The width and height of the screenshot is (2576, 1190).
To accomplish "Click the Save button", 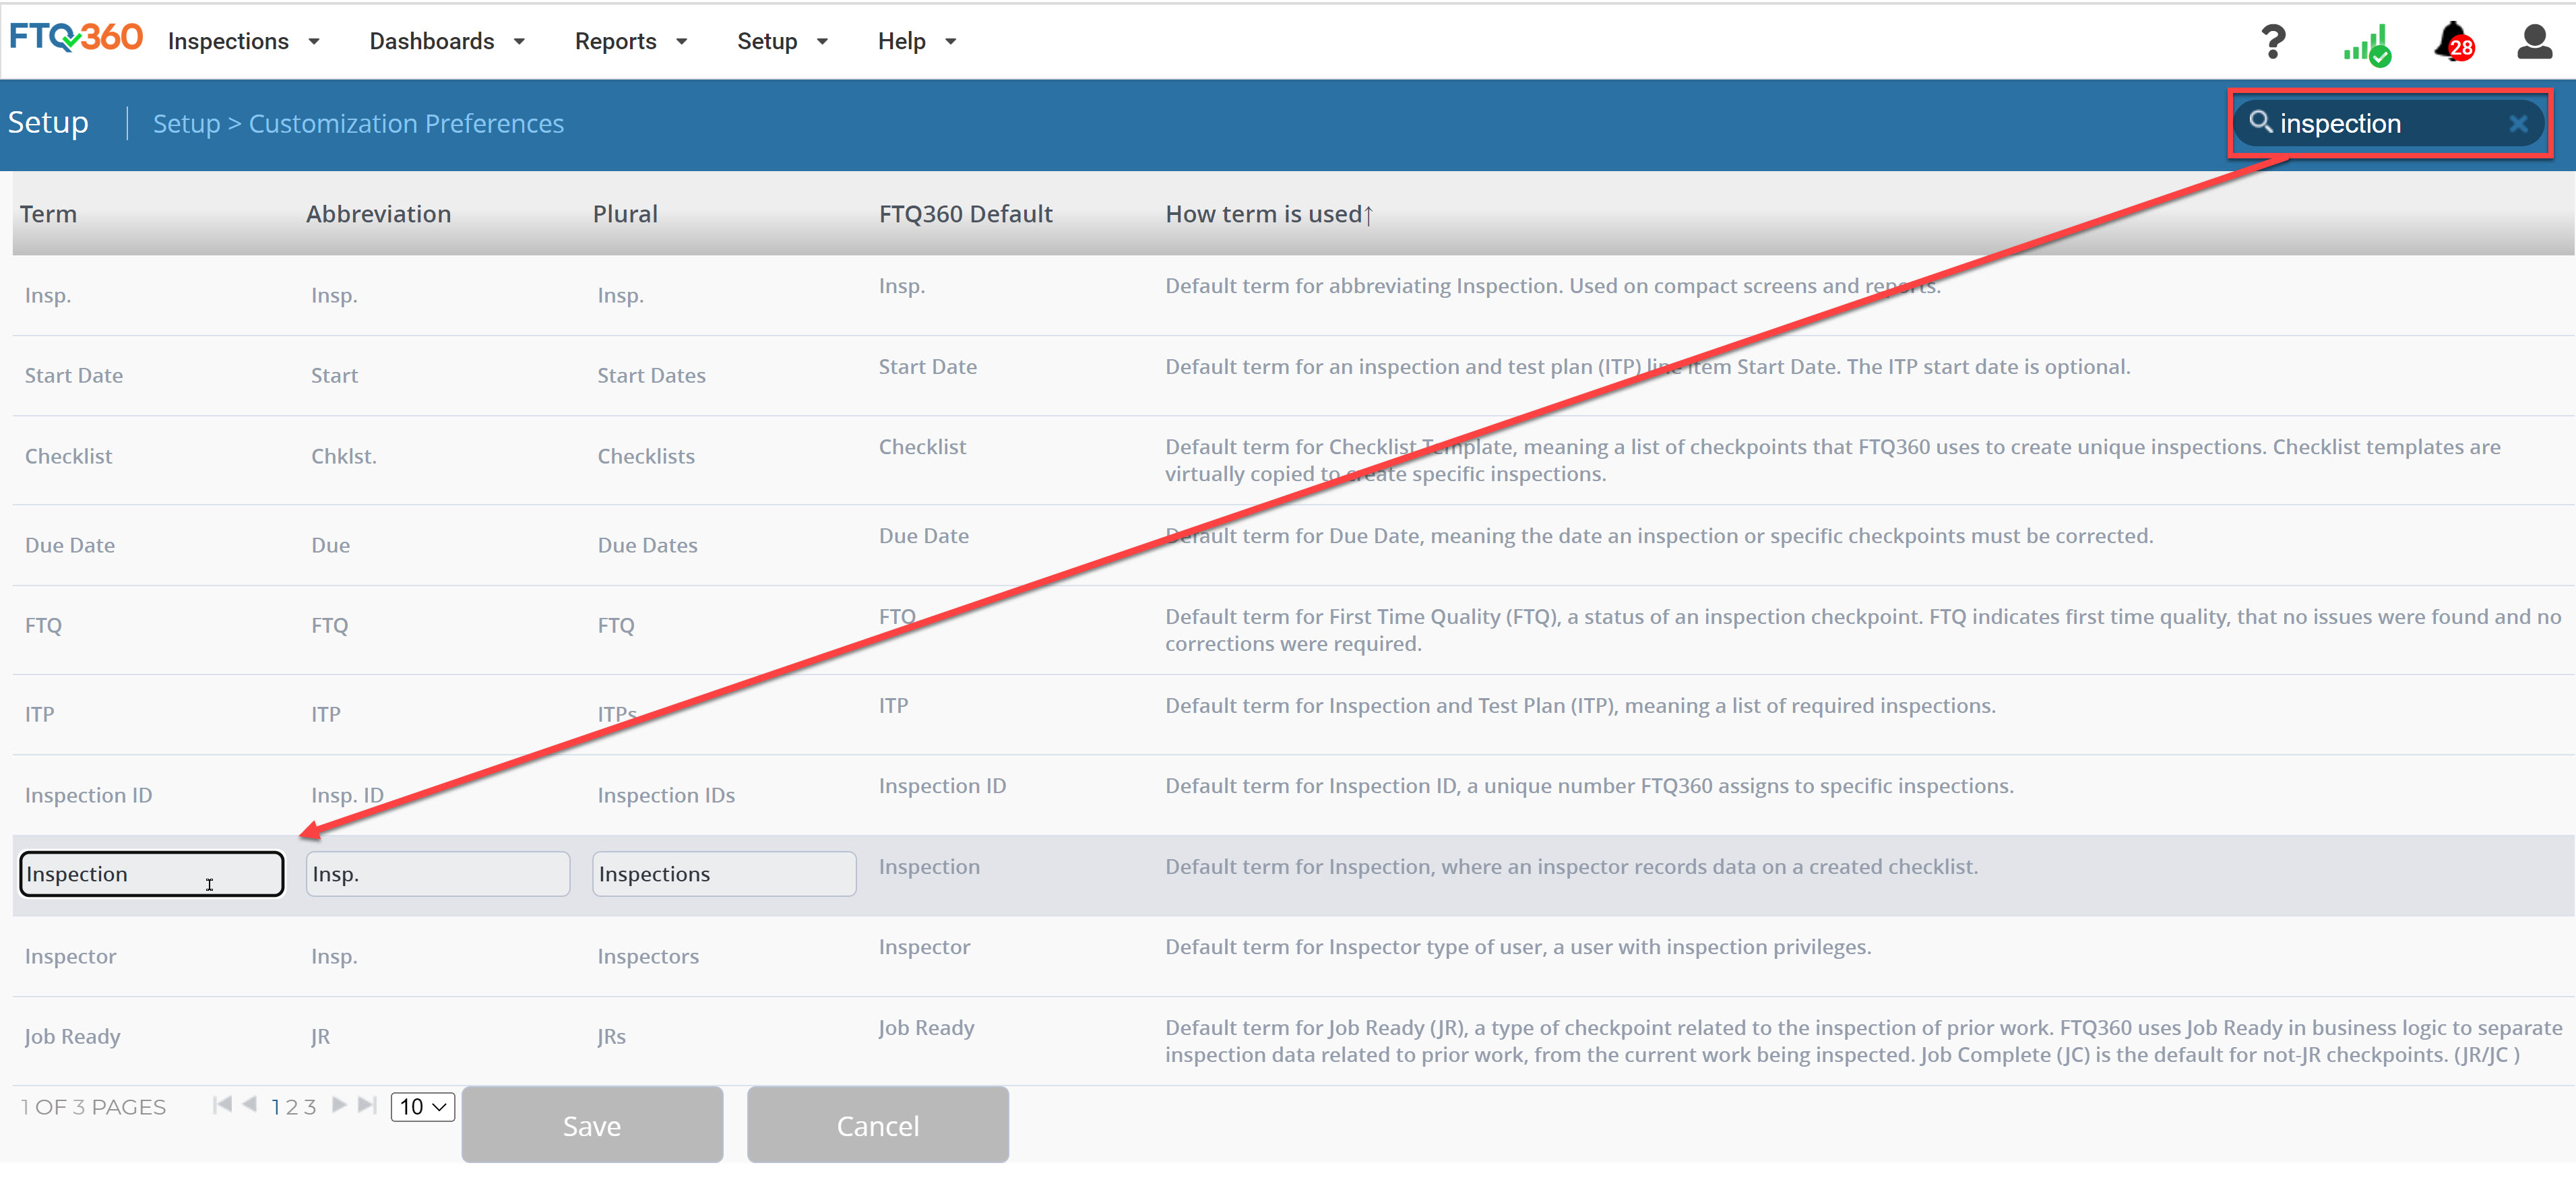I will tap(592, 1125).
